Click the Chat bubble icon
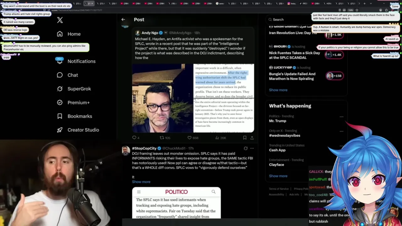402x226 pixels. click(x=60, y=75)
